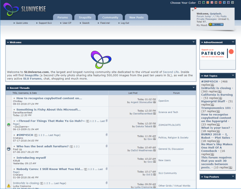Go to latest post icon in California is Burning topic
Viewport: 241px width, 189px height.
[221, 98]
